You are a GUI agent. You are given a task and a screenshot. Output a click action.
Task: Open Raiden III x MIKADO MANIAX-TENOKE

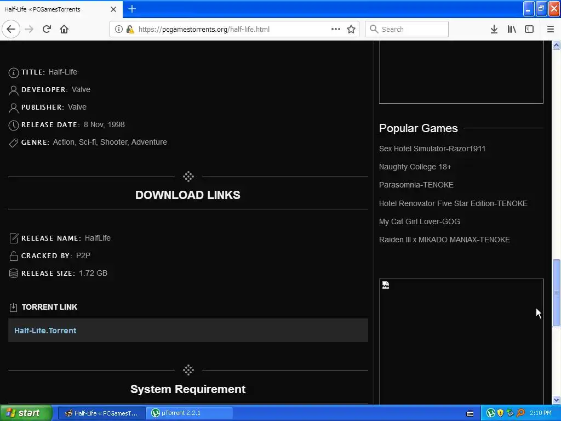(444, 240)
